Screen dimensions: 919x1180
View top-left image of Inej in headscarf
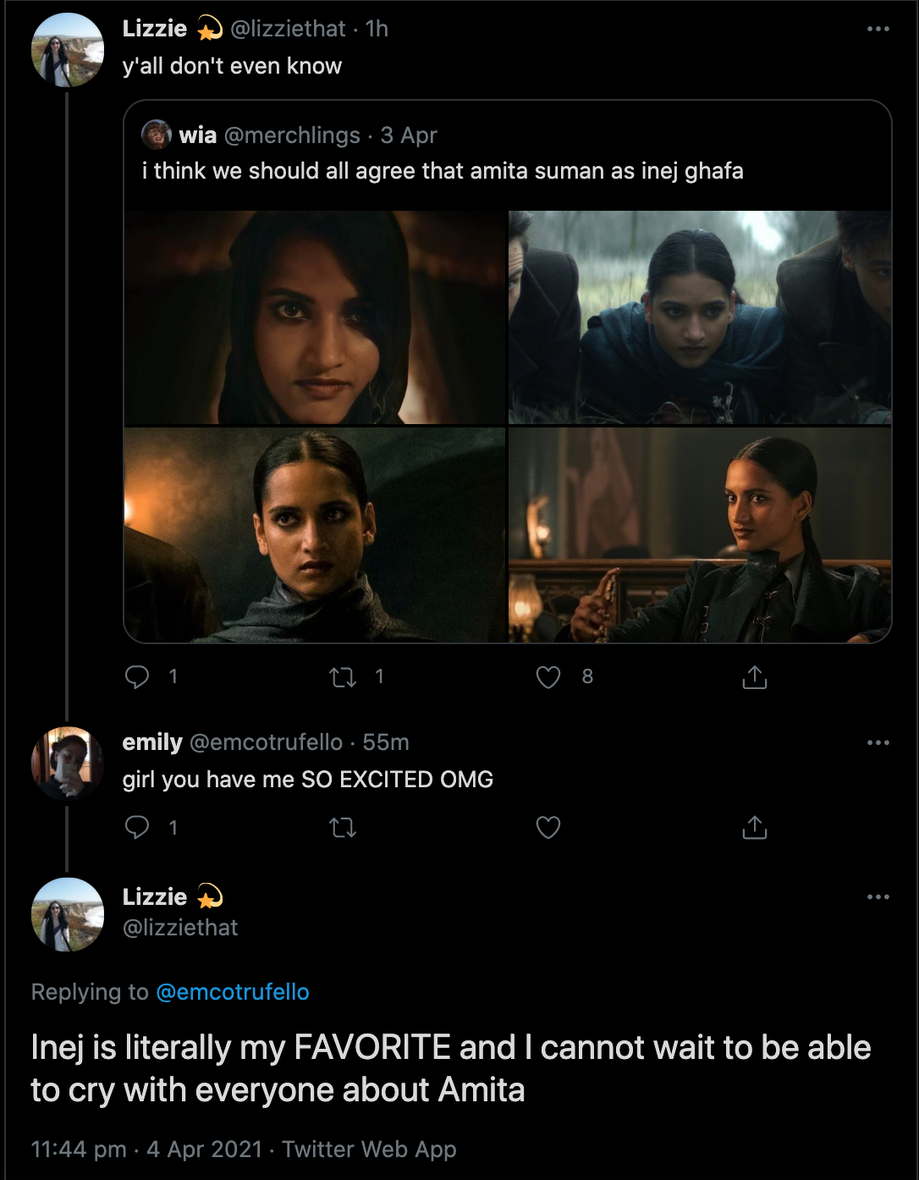[x=313, y=315]
